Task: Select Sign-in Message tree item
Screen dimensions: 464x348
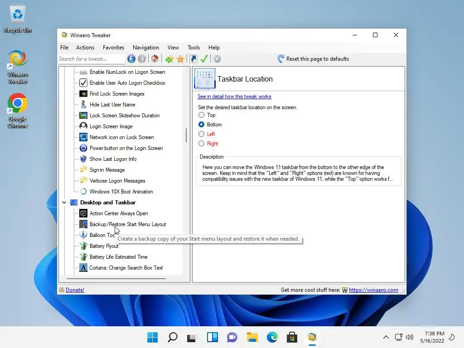Action: click(x=107, y=170)
